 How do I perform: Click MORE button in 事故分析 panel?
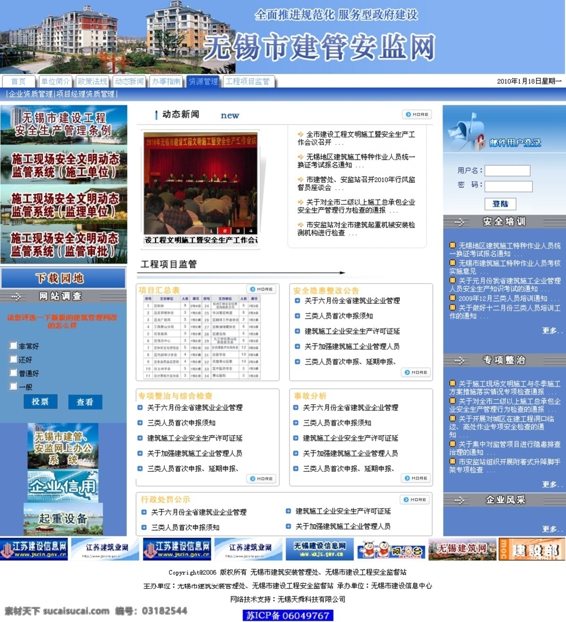pos(416,479)
